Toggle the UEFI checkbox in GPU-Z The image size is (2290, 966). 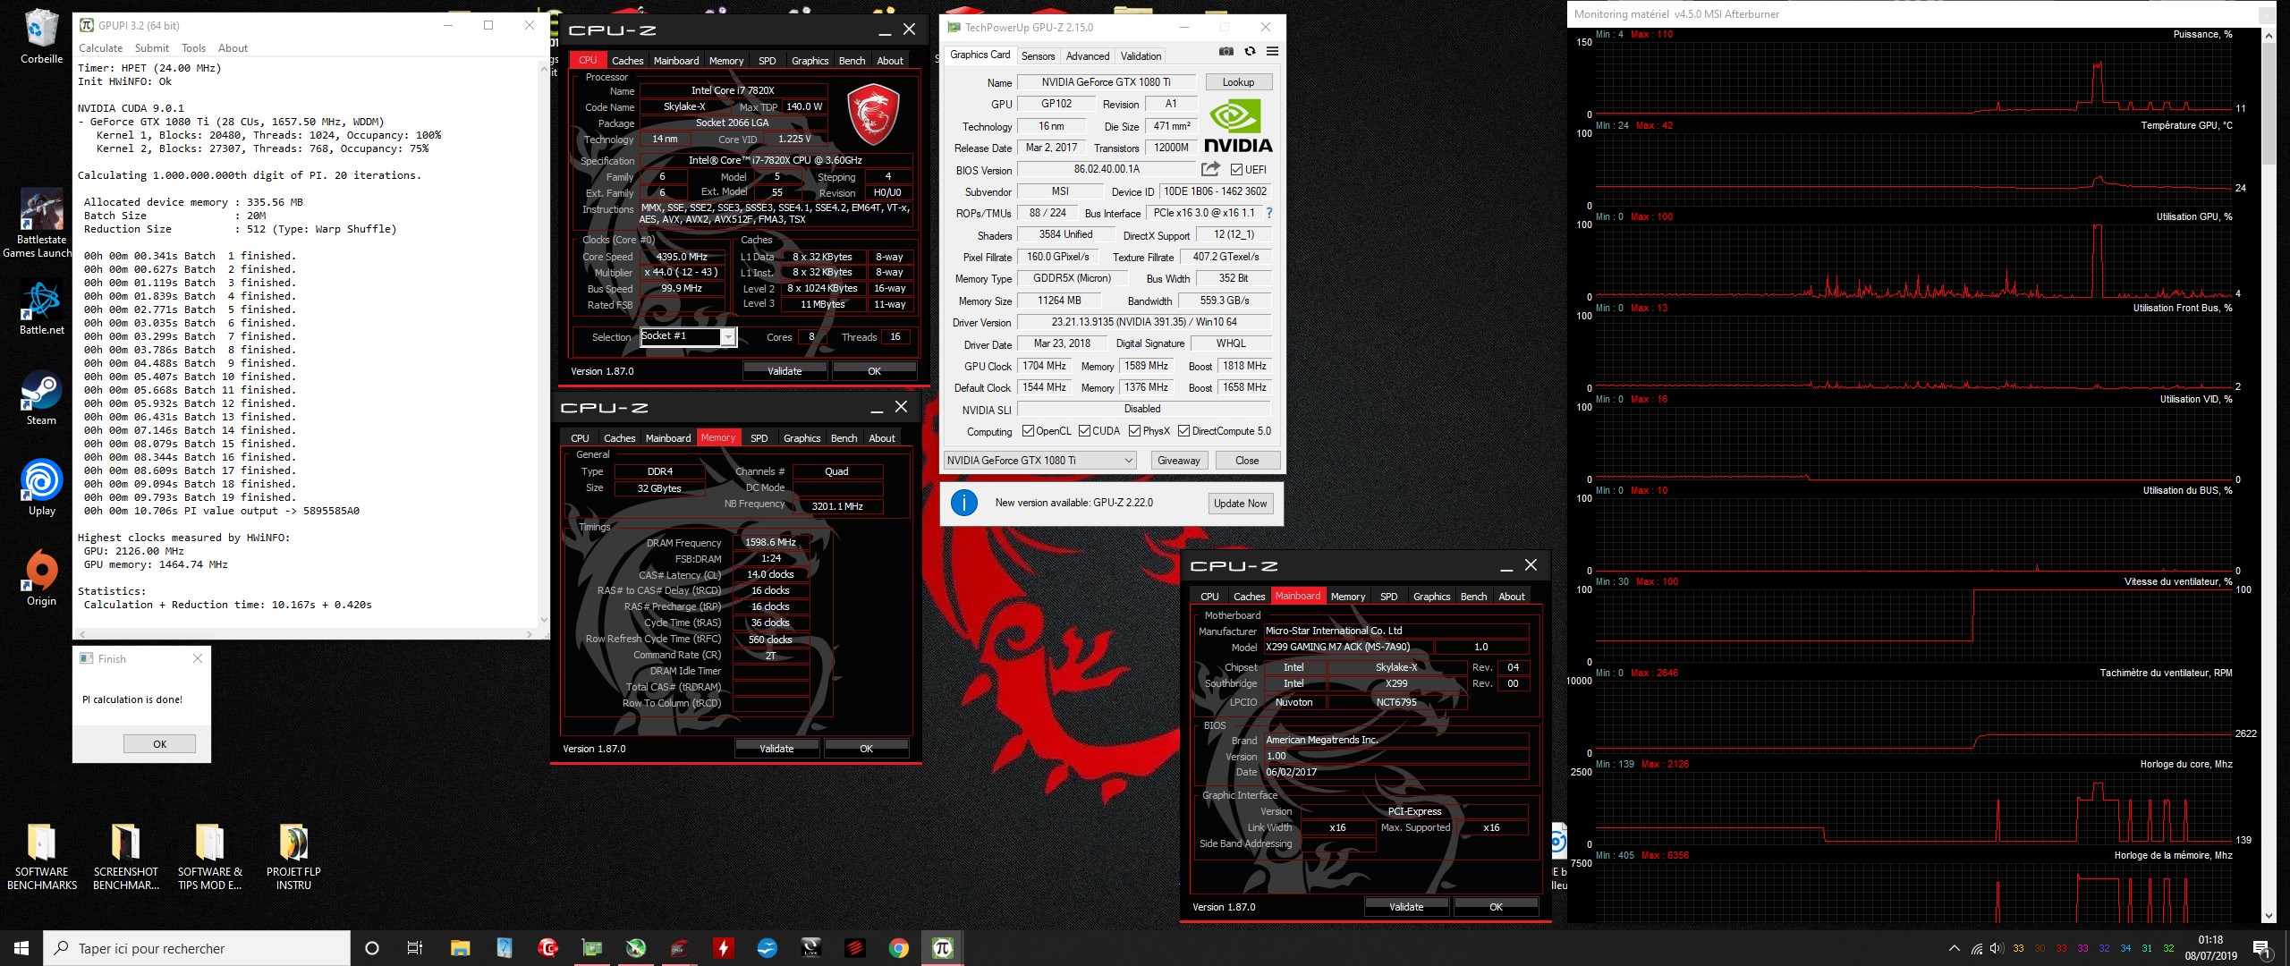(1236, 169)
